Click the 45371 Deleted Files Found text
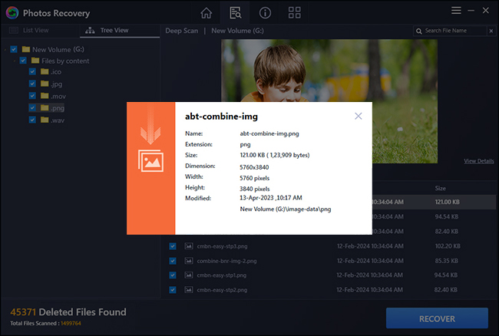 (68, 312)
